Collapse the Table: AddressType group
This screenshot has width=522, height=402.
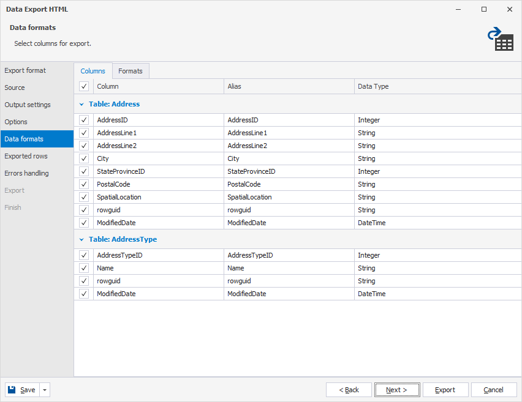coord(81,239)
